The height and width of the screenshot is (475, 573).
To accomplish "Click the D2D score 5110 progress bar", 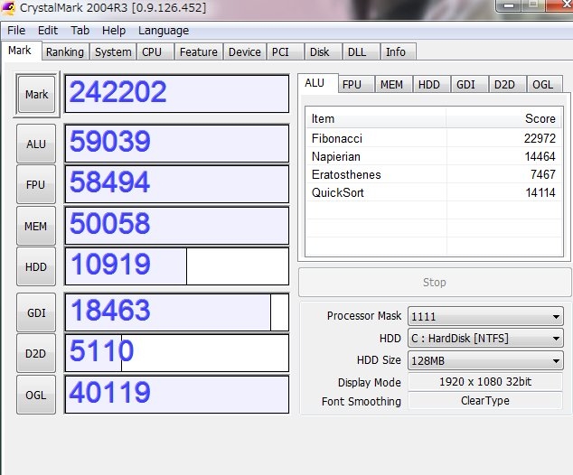I will 177,353.
